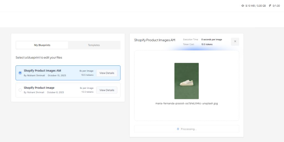Image resolution: width=284 pixels, height=142 pixels.
Task: Switch to the My Blueprints tab
Action: (42, 45)
